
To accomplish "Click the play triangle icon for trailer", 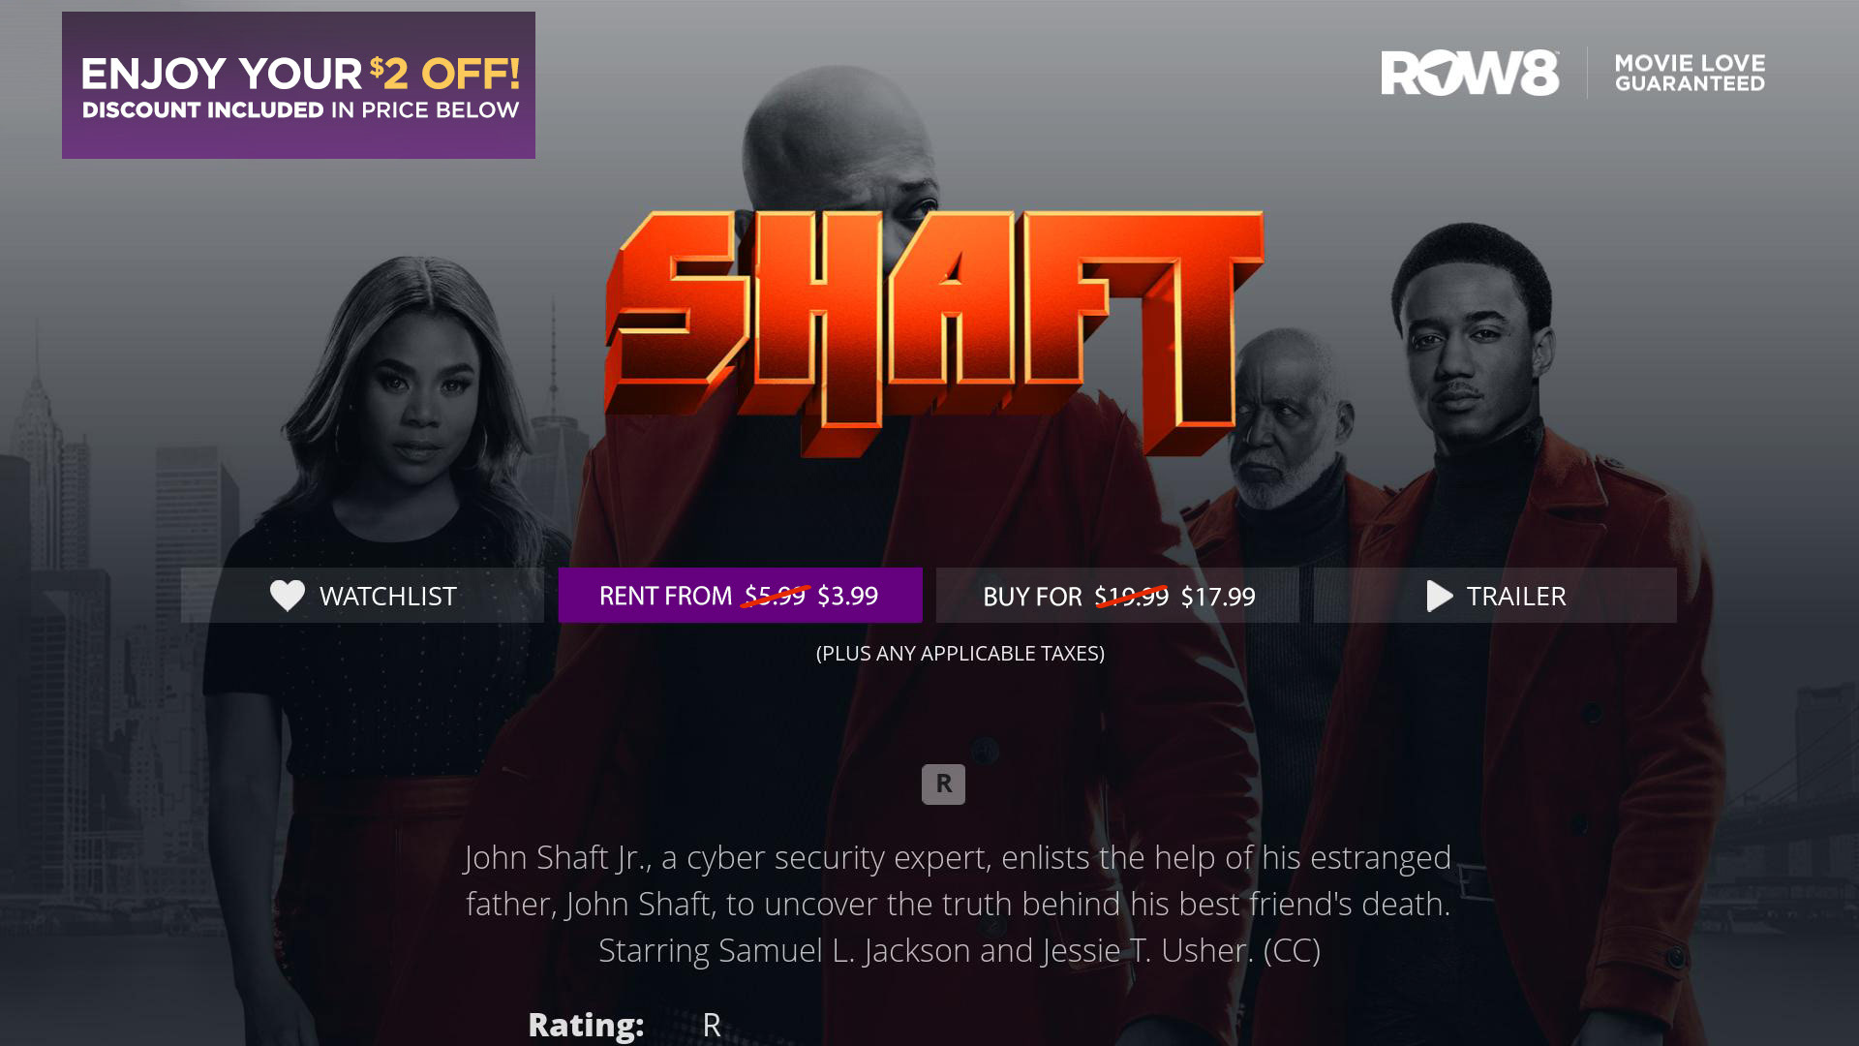I will (1440, 596).
